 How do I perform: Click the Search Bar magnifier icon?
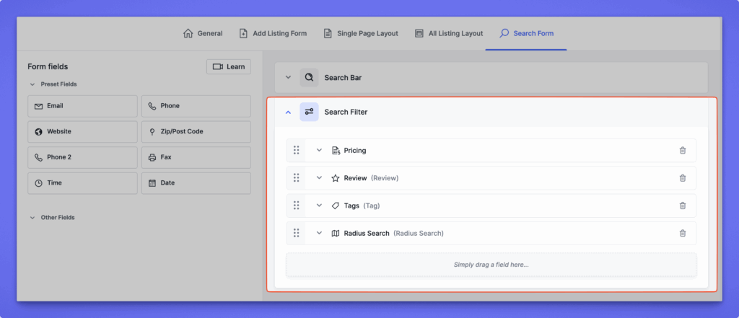(x=309, y=77)
